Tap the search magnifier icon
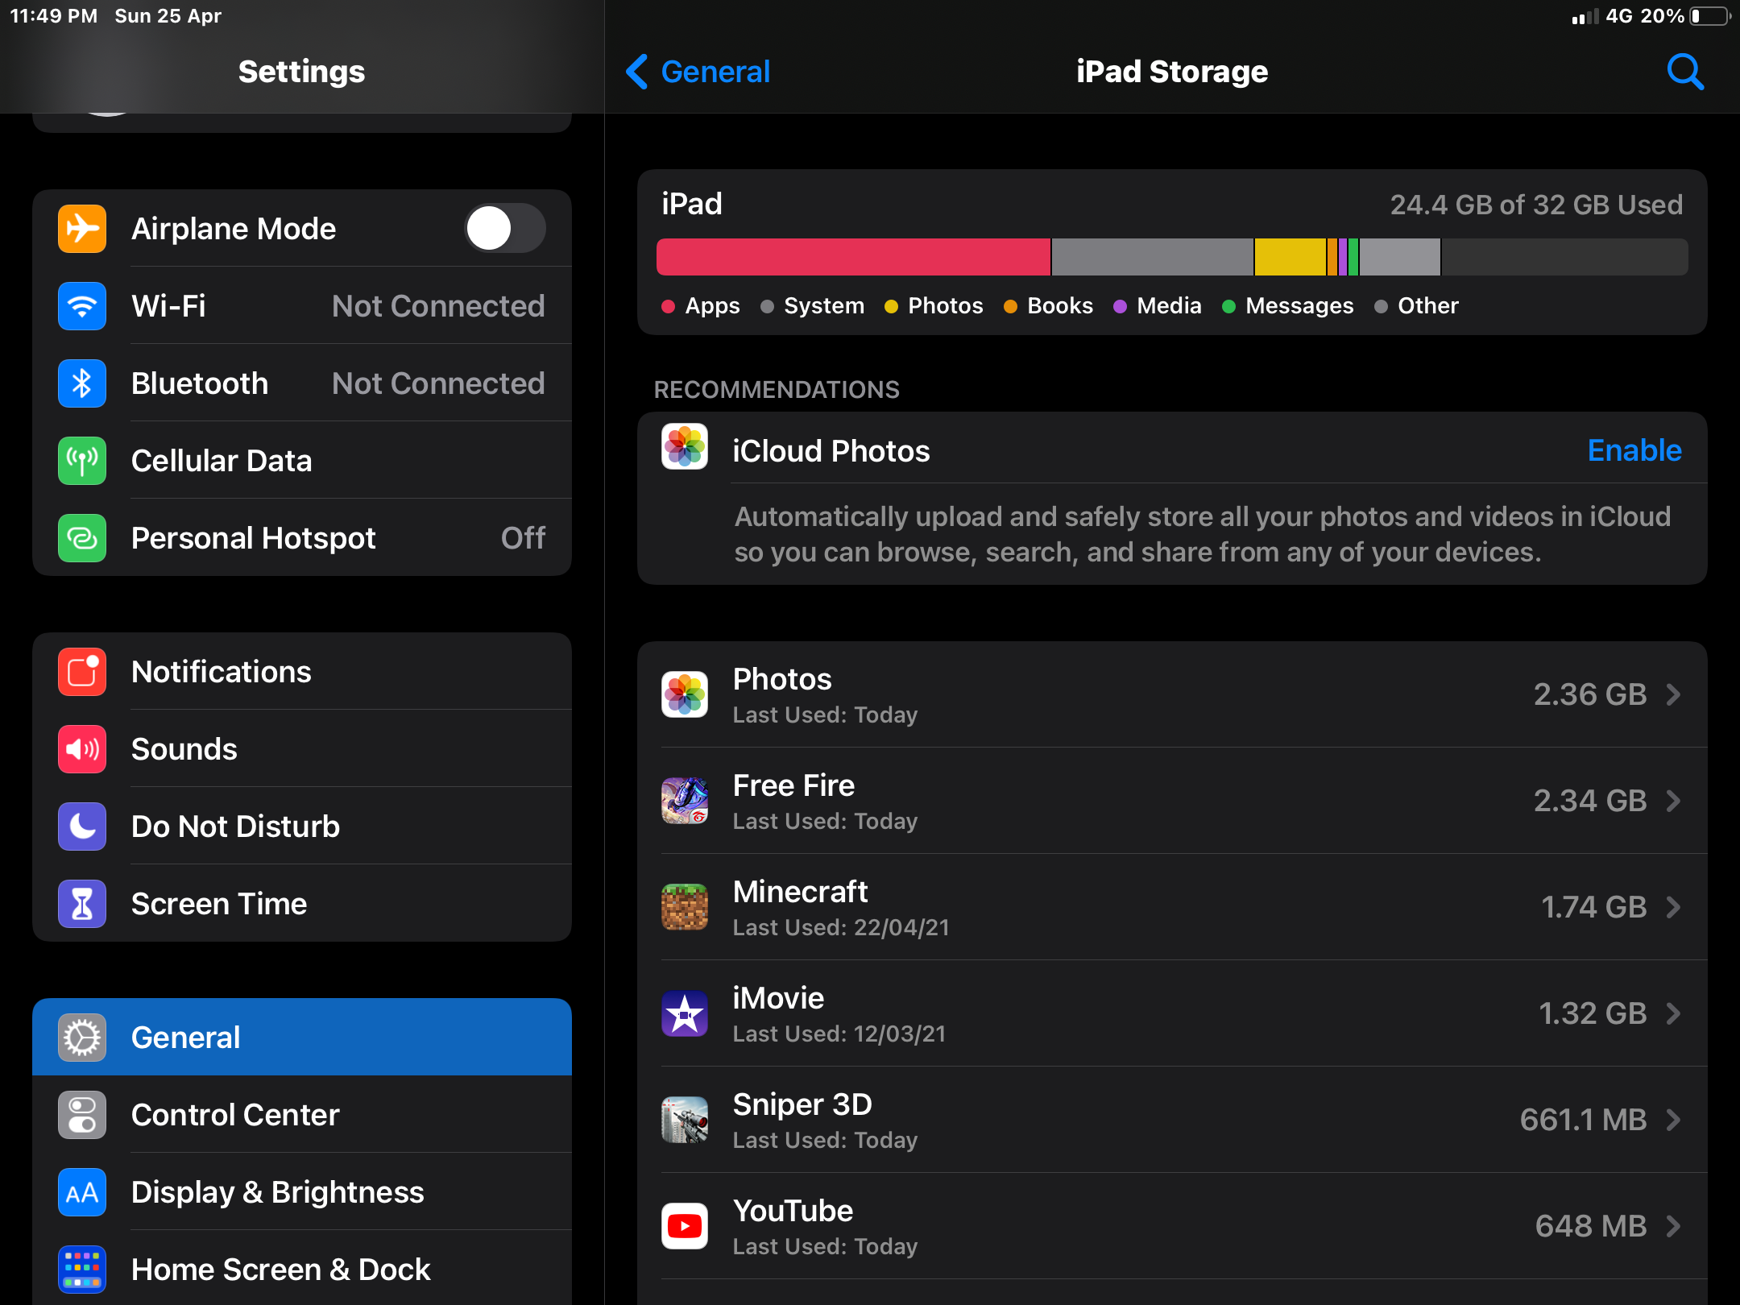This screenshot has width=1740, height=1305. click(1684, 72)
